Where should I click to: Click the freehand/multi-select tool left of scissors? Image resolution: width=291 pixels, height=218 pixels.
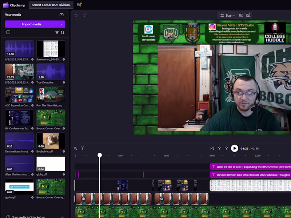click(x=75, y=148)
